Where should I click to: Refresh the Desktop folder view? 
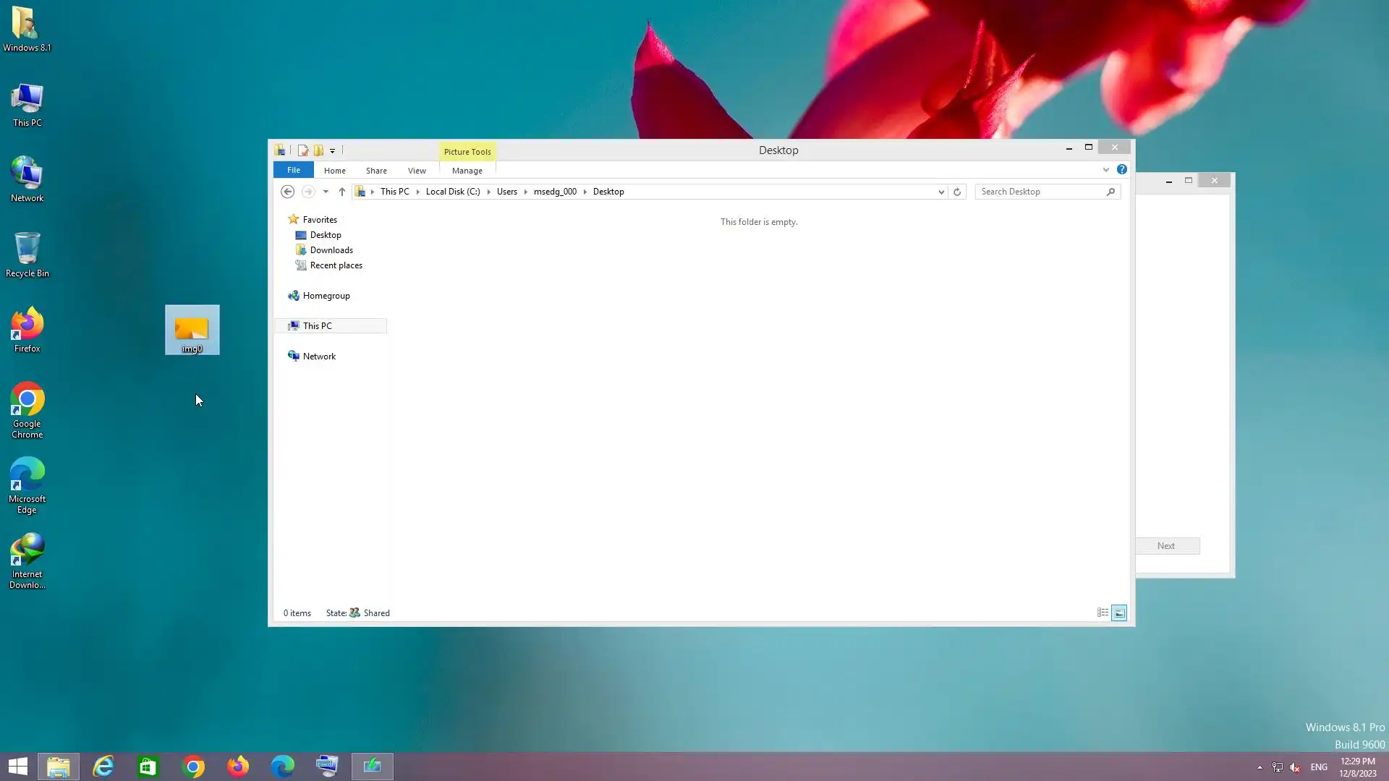[957, 192]
